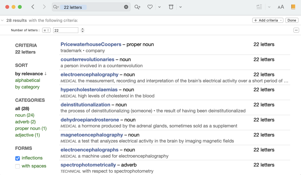Image resolution: width=301 pixels, height=175 pixels.
Task: Open the Add criteria dropdown
Action: tap(268, 20)
